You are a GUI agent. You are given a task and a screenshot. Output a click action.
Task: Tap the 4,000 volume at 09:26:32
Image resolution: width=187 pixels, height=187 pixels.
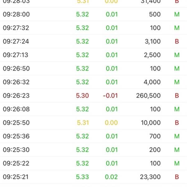point(152,82)
